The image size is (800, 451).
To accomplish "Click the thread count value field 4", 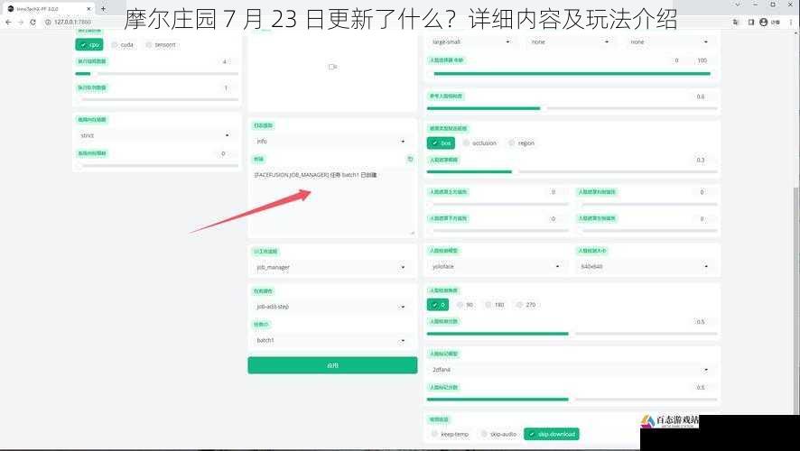I will click(x=225, y=61).
